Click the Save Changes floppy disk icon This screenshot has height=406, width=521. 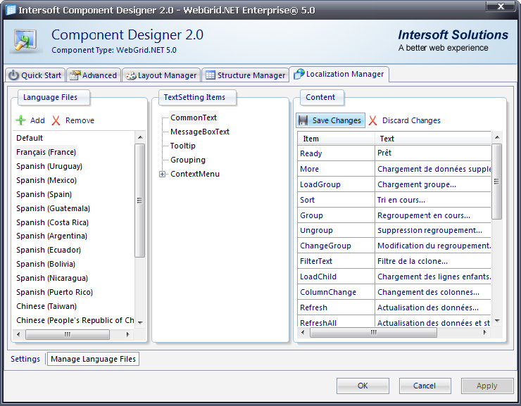(303, 120)
